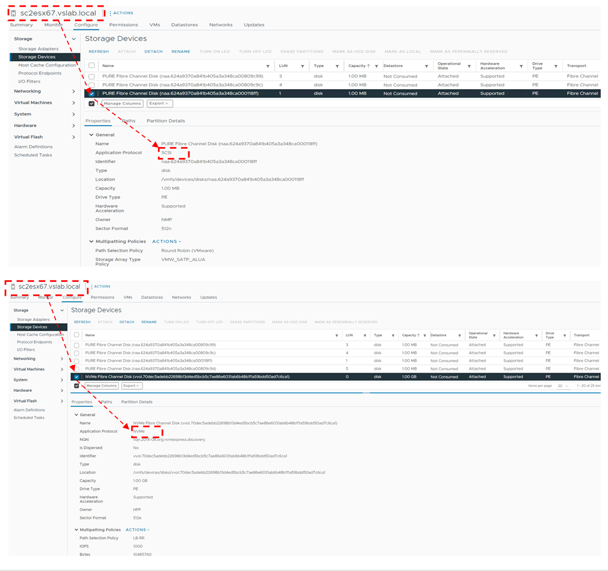The width and height of the screenshot is (608, 571).
Task: Select Storage Adapters in sidebar, upper screenshot
Action: (x=38, y=49)
